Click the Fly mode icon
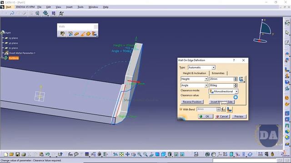The image size is (291, 163). pyautogui.click(x=115, y=154)
